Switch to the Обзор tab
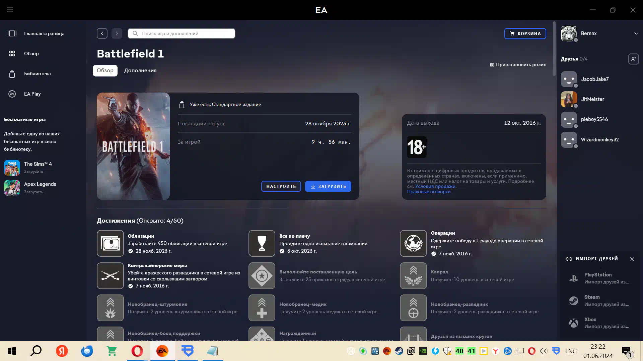The image size is (643, 361). coord(105,71)
